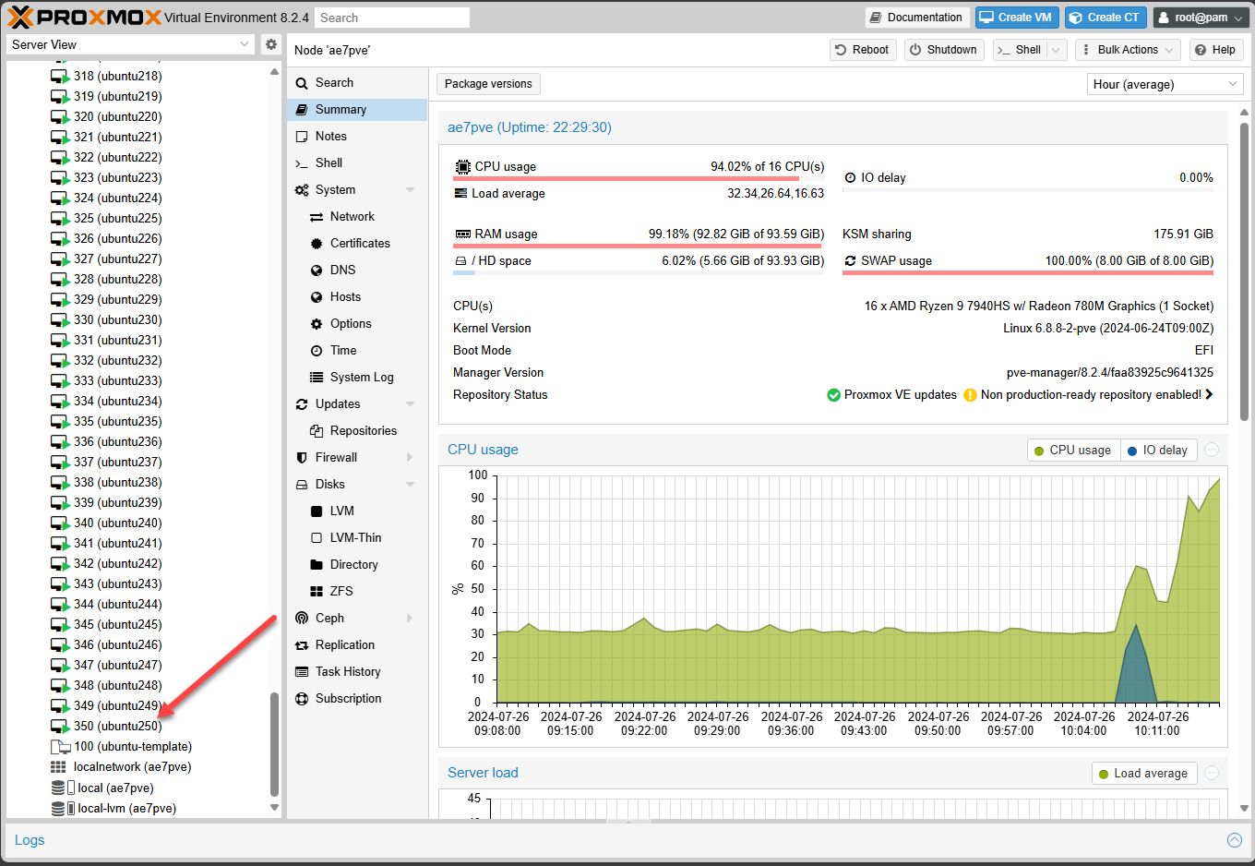This screenshot has width=1255, height=866.
Task: Click the Repositories files icon
Action: click(x=317, y=431)
